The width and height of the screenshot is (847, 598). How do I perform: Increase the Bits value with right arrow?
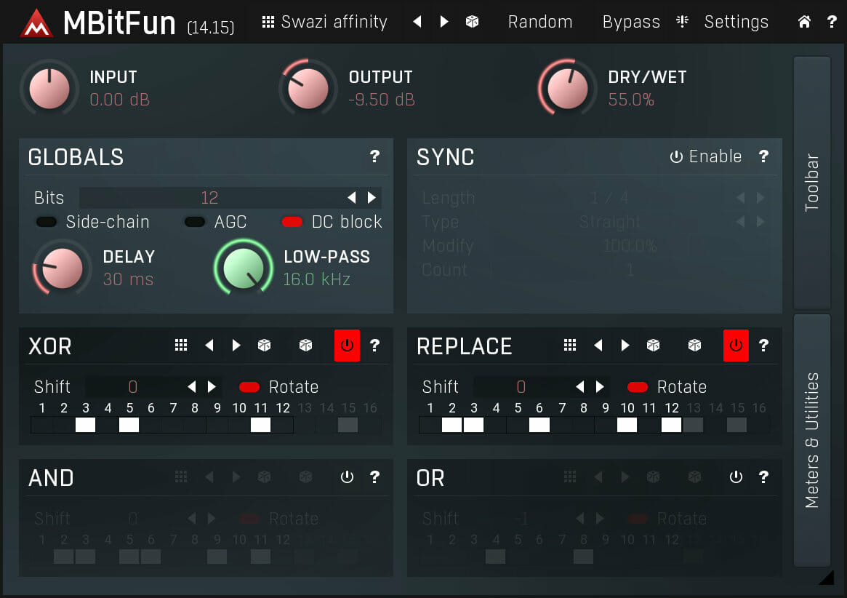[x=372, y=198]
